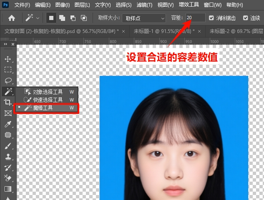This screenshot has width=264, height=200.
Task: Select the Add to Selection mode icon
Action: 62,18
